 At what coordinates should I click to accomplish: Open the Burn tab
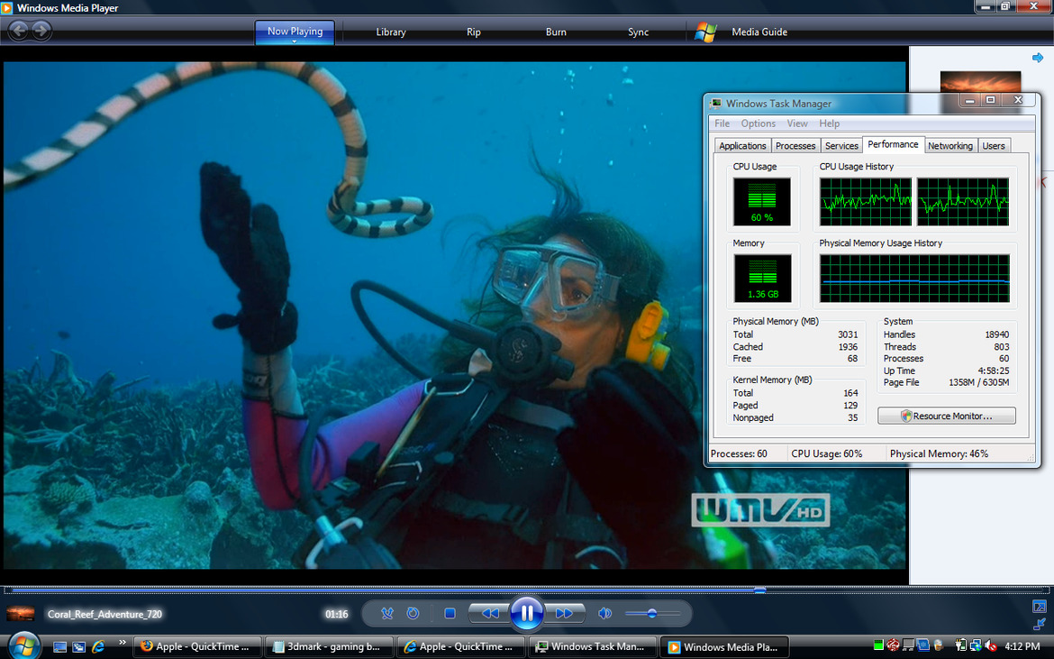click(x=556, y=32)
